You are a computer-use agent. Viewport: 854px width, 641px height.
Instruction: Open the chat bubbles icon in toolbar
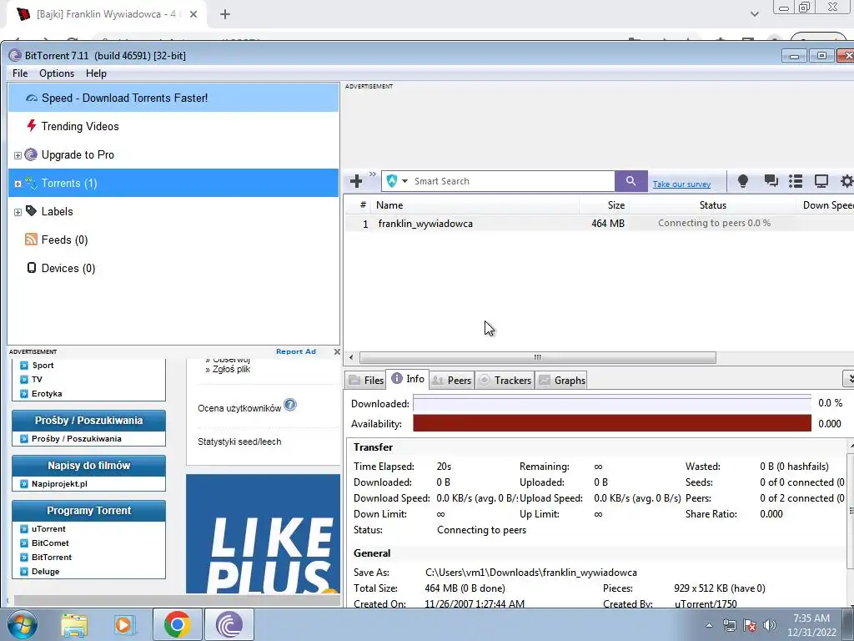pyautogui.click(x=771, y=181)
